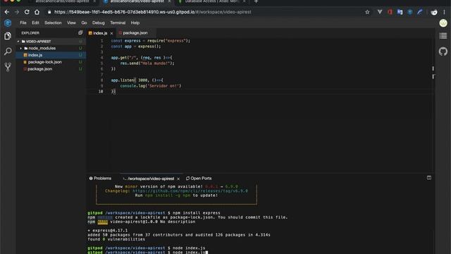
Task: Click the terminal prompt input line
Action: tap(147, 253)
